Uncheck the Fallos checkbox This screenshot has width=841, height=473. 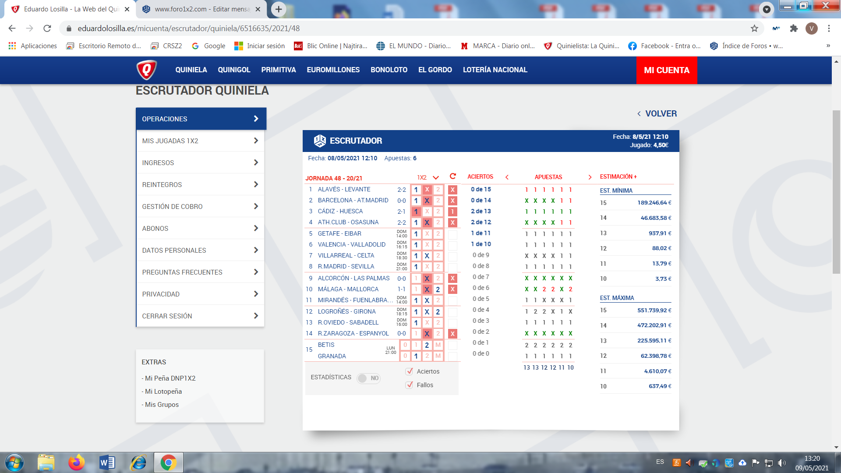tap(410, 385)
